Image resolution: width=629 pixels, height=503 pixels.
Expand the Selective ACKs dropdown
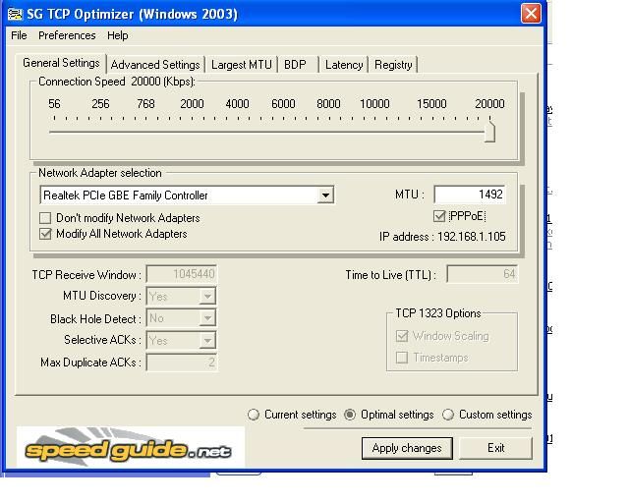[207, 341]
